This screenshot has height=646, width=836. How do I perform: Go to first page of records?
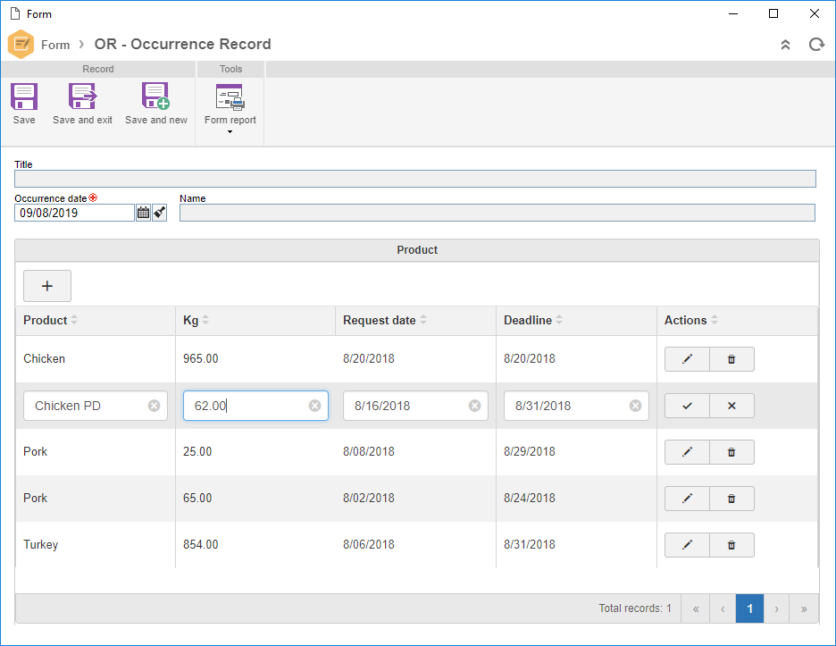(695, 608)
